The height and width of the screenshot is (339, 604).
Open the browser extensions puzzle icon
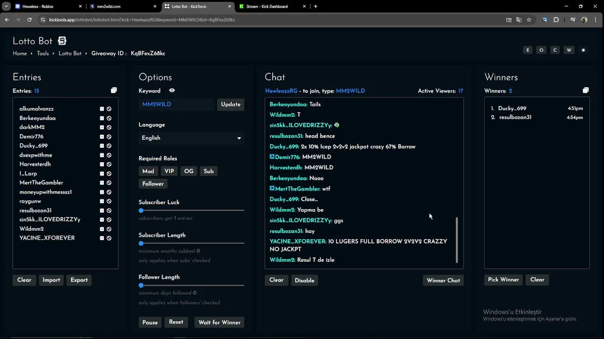pos(556,20)
